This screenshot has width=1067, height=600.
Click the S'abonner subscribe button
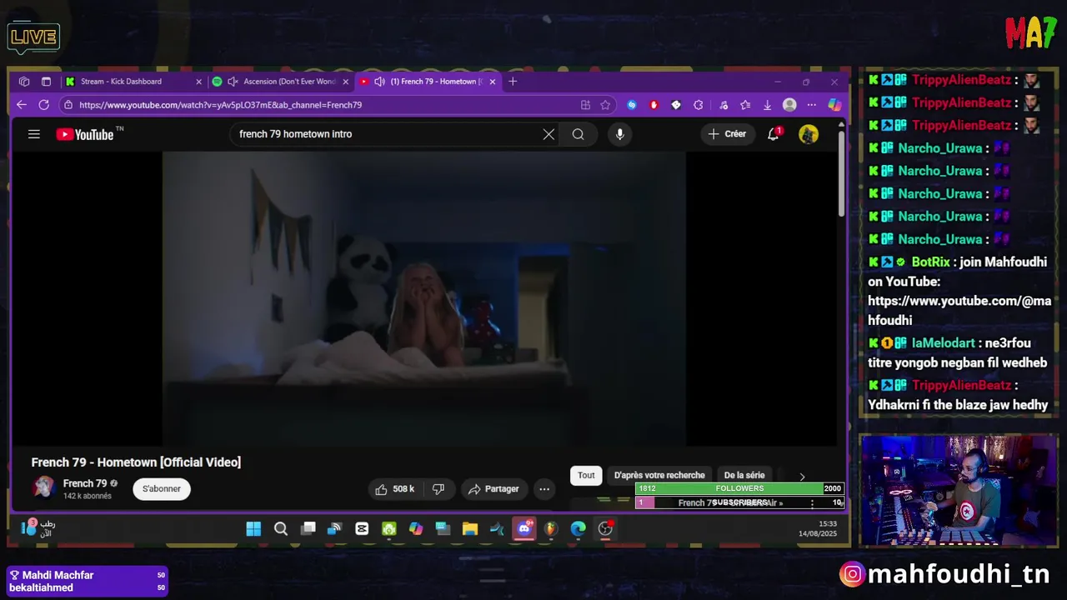(x=162, y=489)
